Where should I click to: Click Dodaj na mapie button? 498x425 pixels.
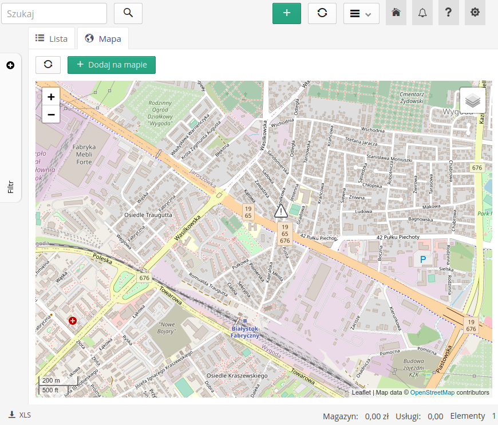click(x=112, y=65)
